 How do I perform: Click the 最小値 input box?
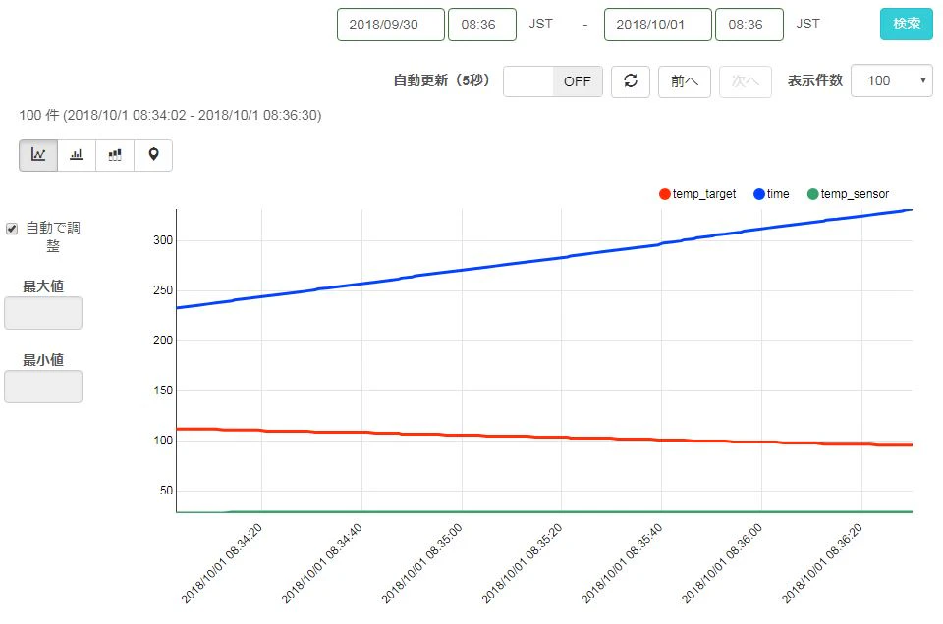43,387
